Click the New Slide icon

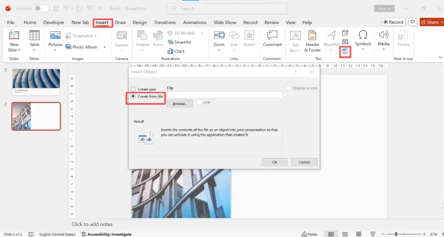coord(14,36)
